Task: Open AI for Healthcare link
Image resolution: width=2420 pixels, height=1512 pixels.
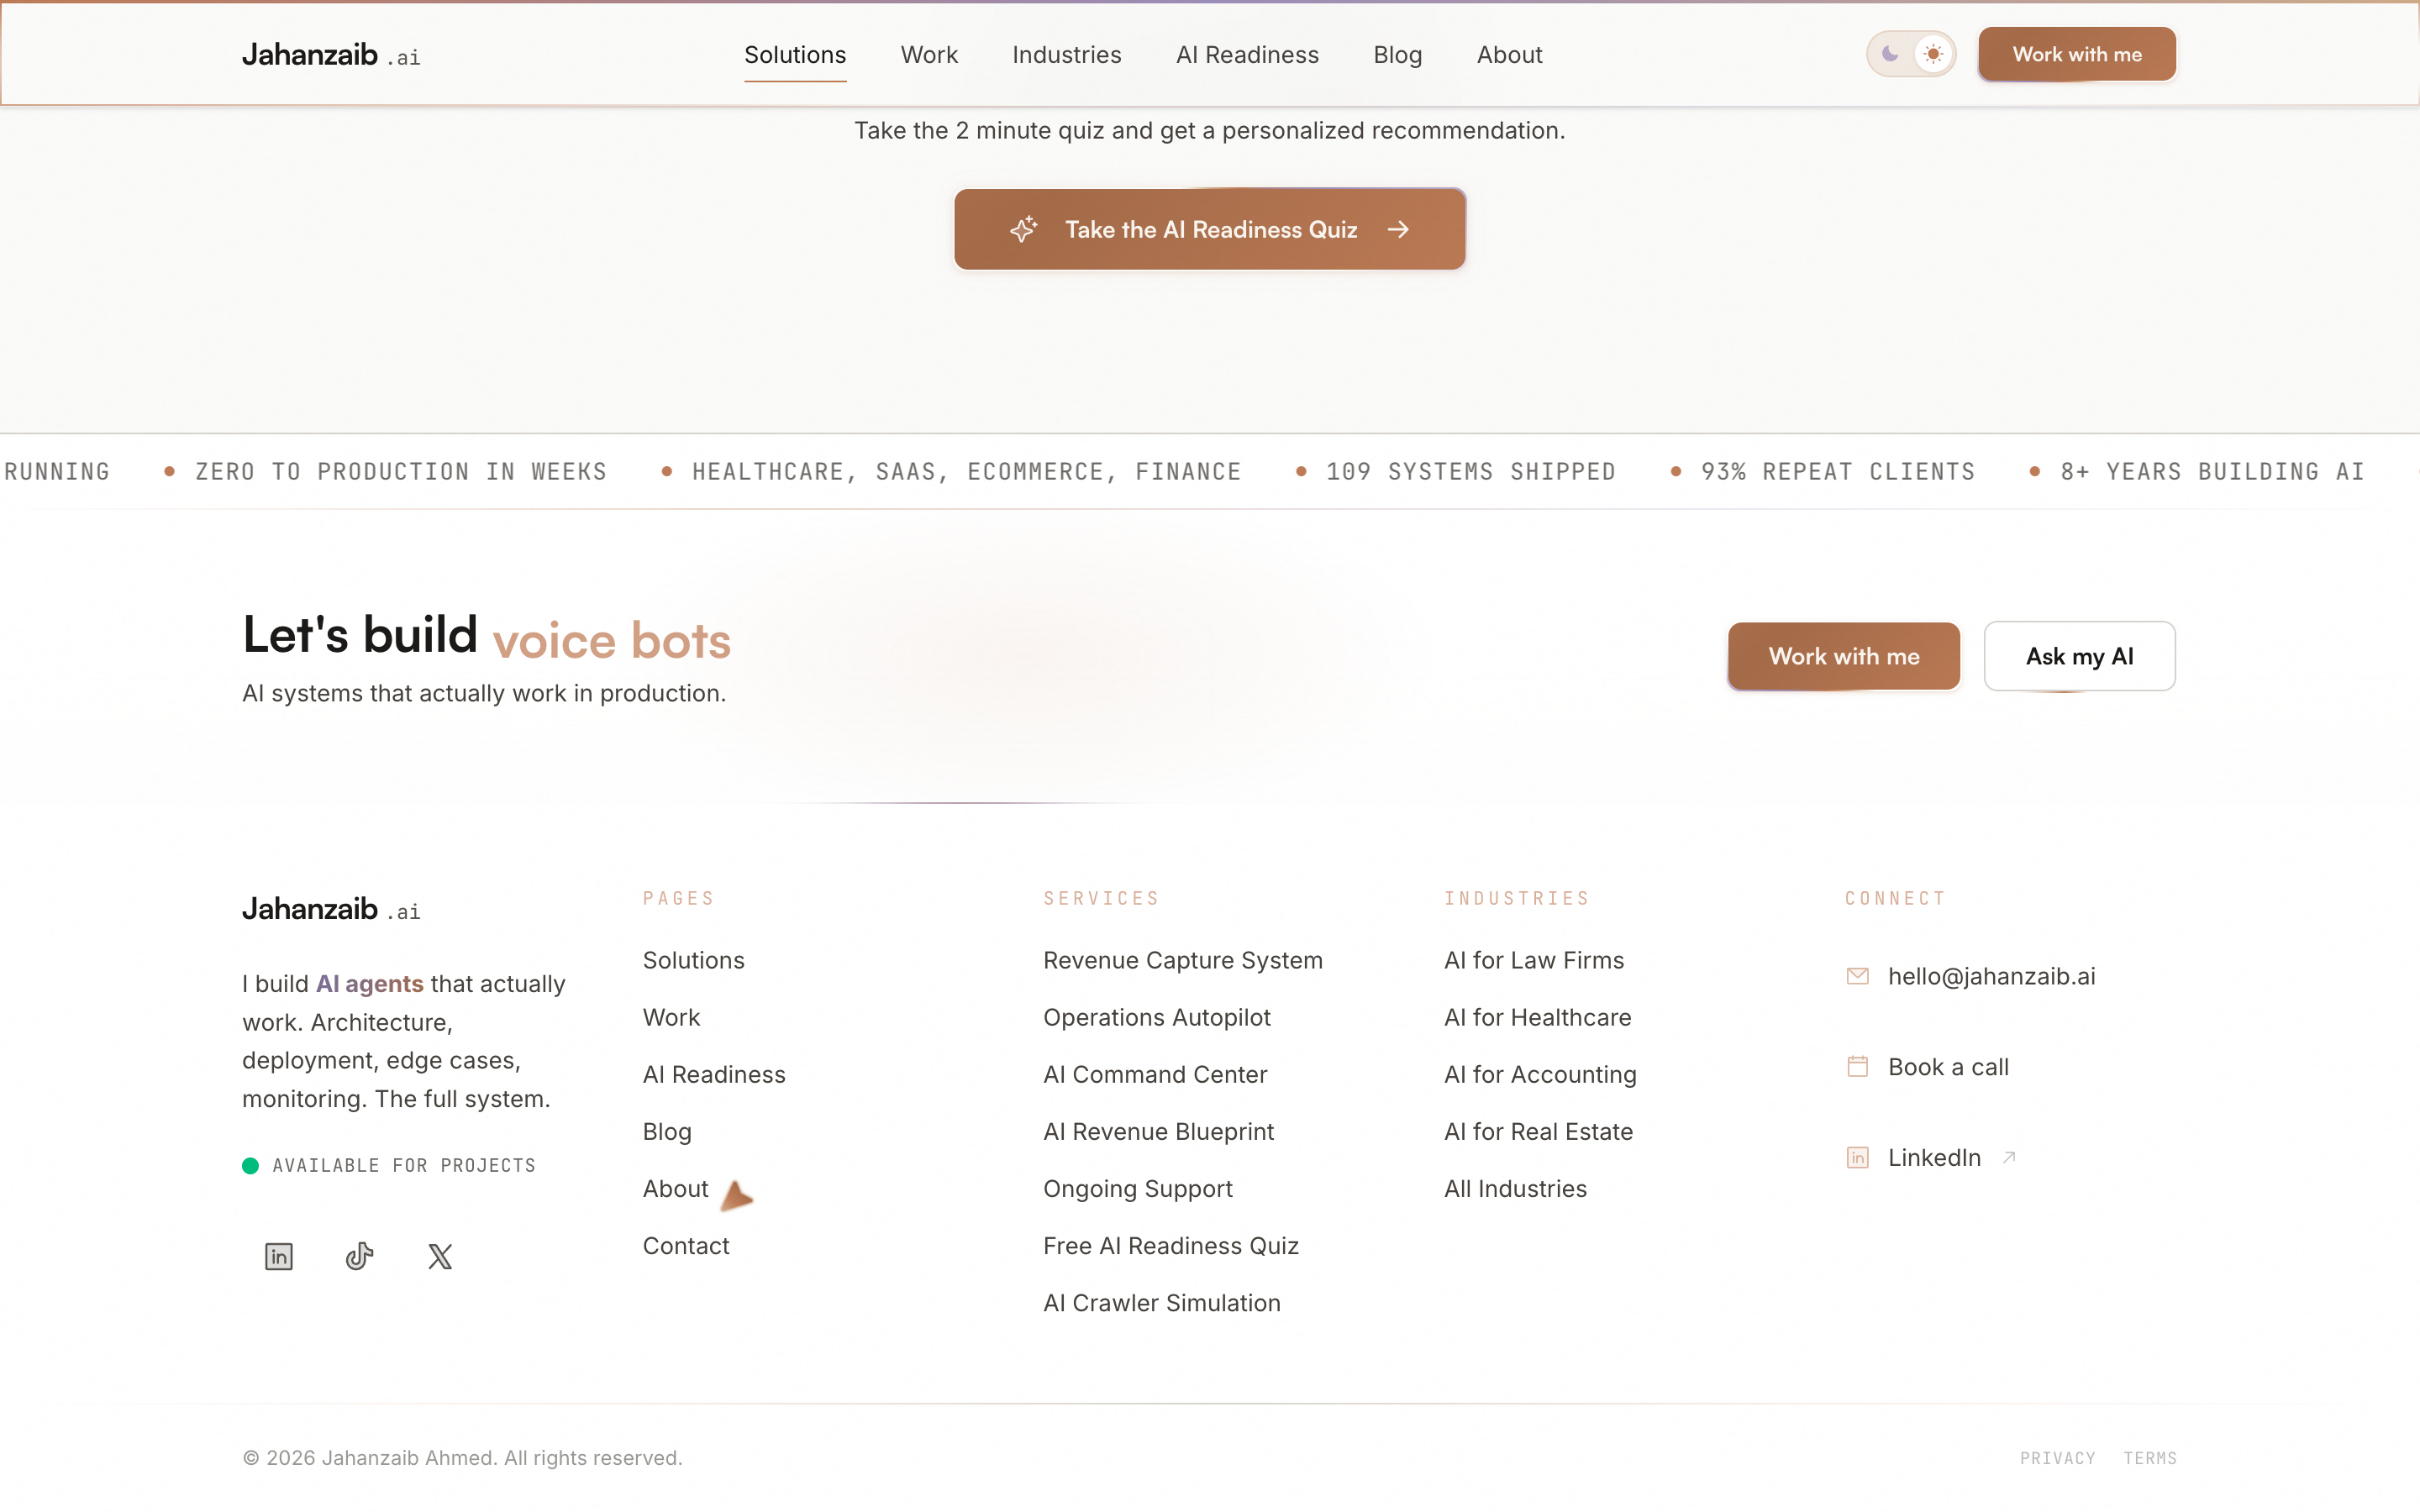Action: (x=1537, y=1017)
